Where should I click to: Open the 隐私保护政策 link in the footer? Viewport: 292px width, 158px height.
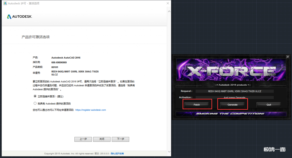[x=117, y=154]
